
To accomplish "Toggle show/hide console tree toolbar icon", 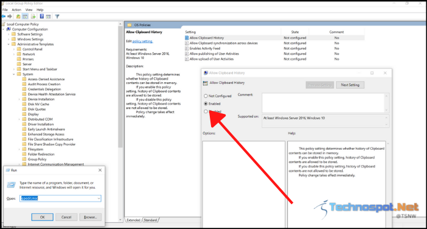I will tap(25, 16).
